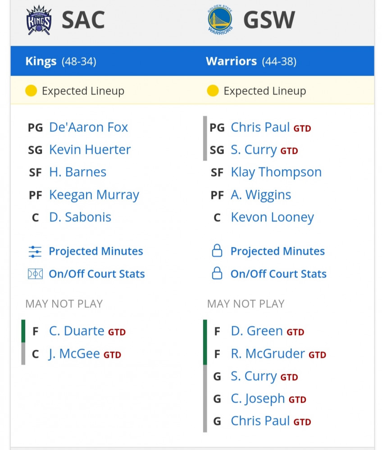Click C. Duarte in May Not Play
This screenshot has width=382, height=450.
click(77, 331)
